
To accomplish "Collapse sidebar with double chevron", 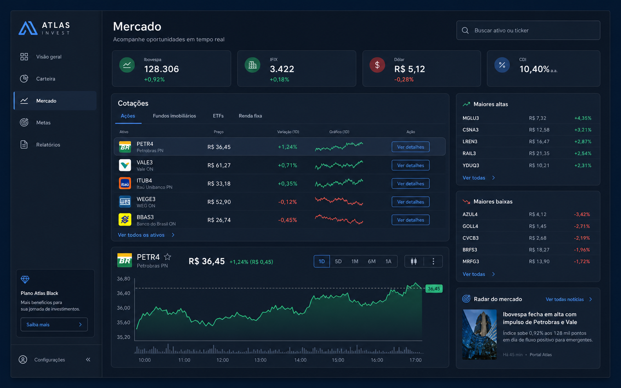I will coord(88,359).
